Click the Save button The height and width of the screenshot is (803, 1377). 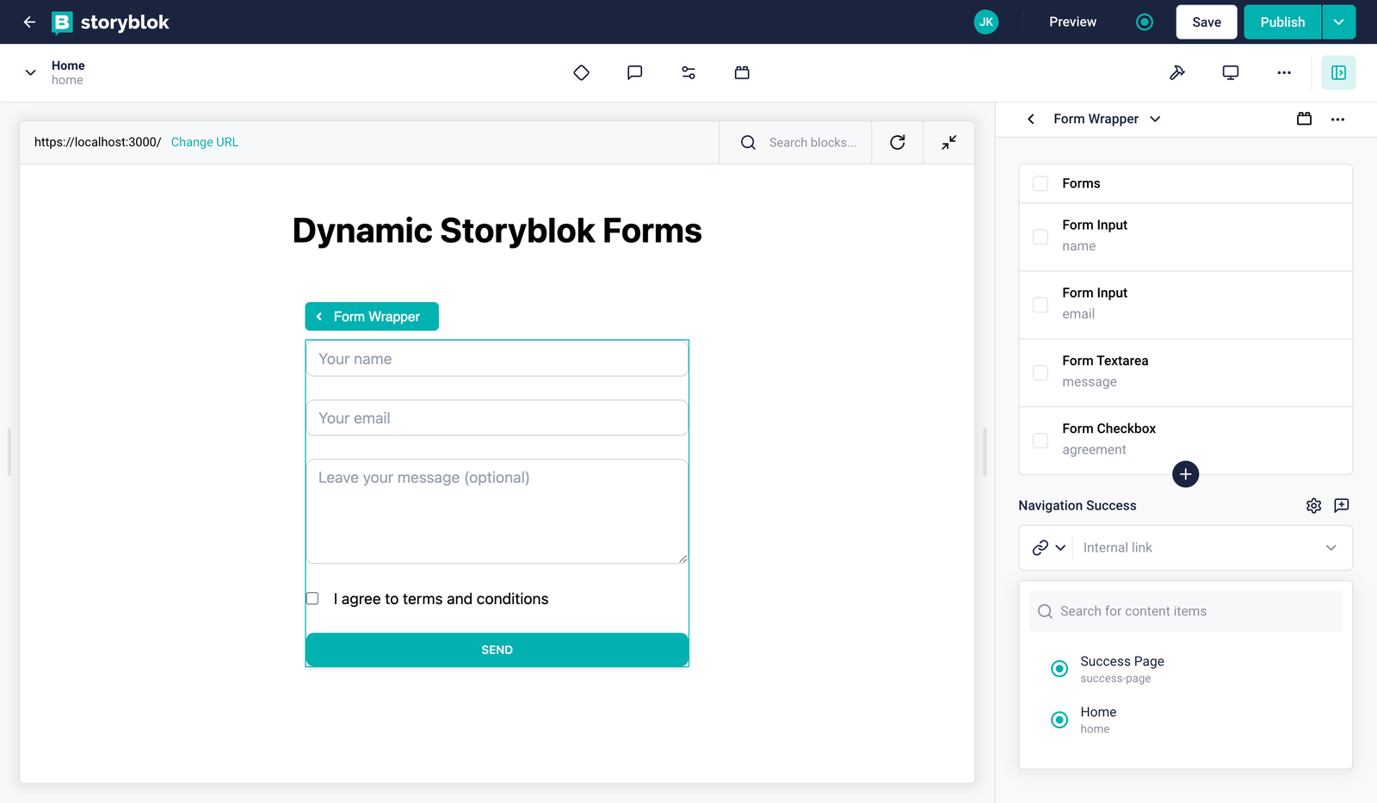pos(1207,22)
